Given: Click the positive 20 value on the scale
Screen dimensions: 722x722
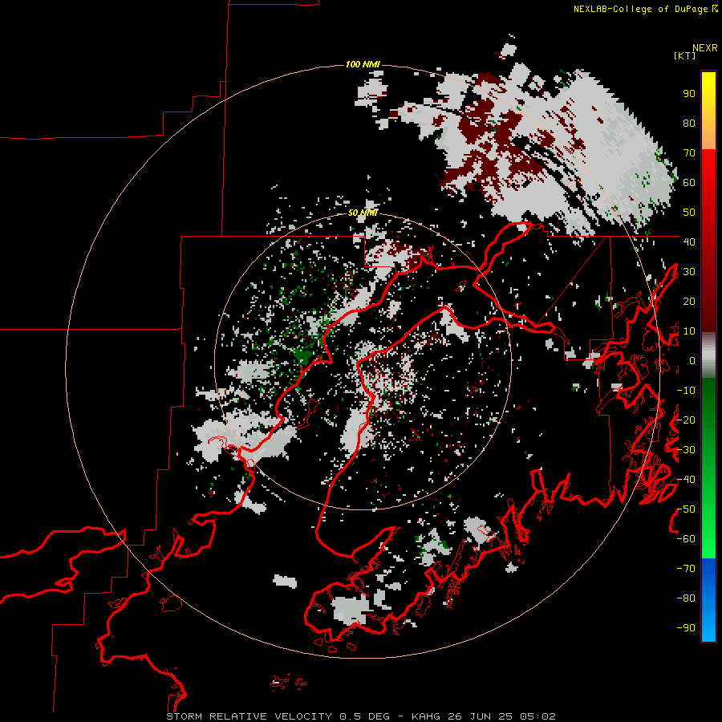Looking at the screenshot, I should click(689, 301).
